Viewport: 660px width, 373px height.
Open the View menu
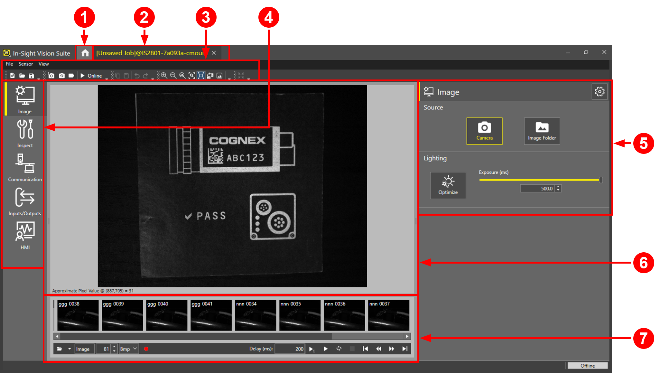43,64
